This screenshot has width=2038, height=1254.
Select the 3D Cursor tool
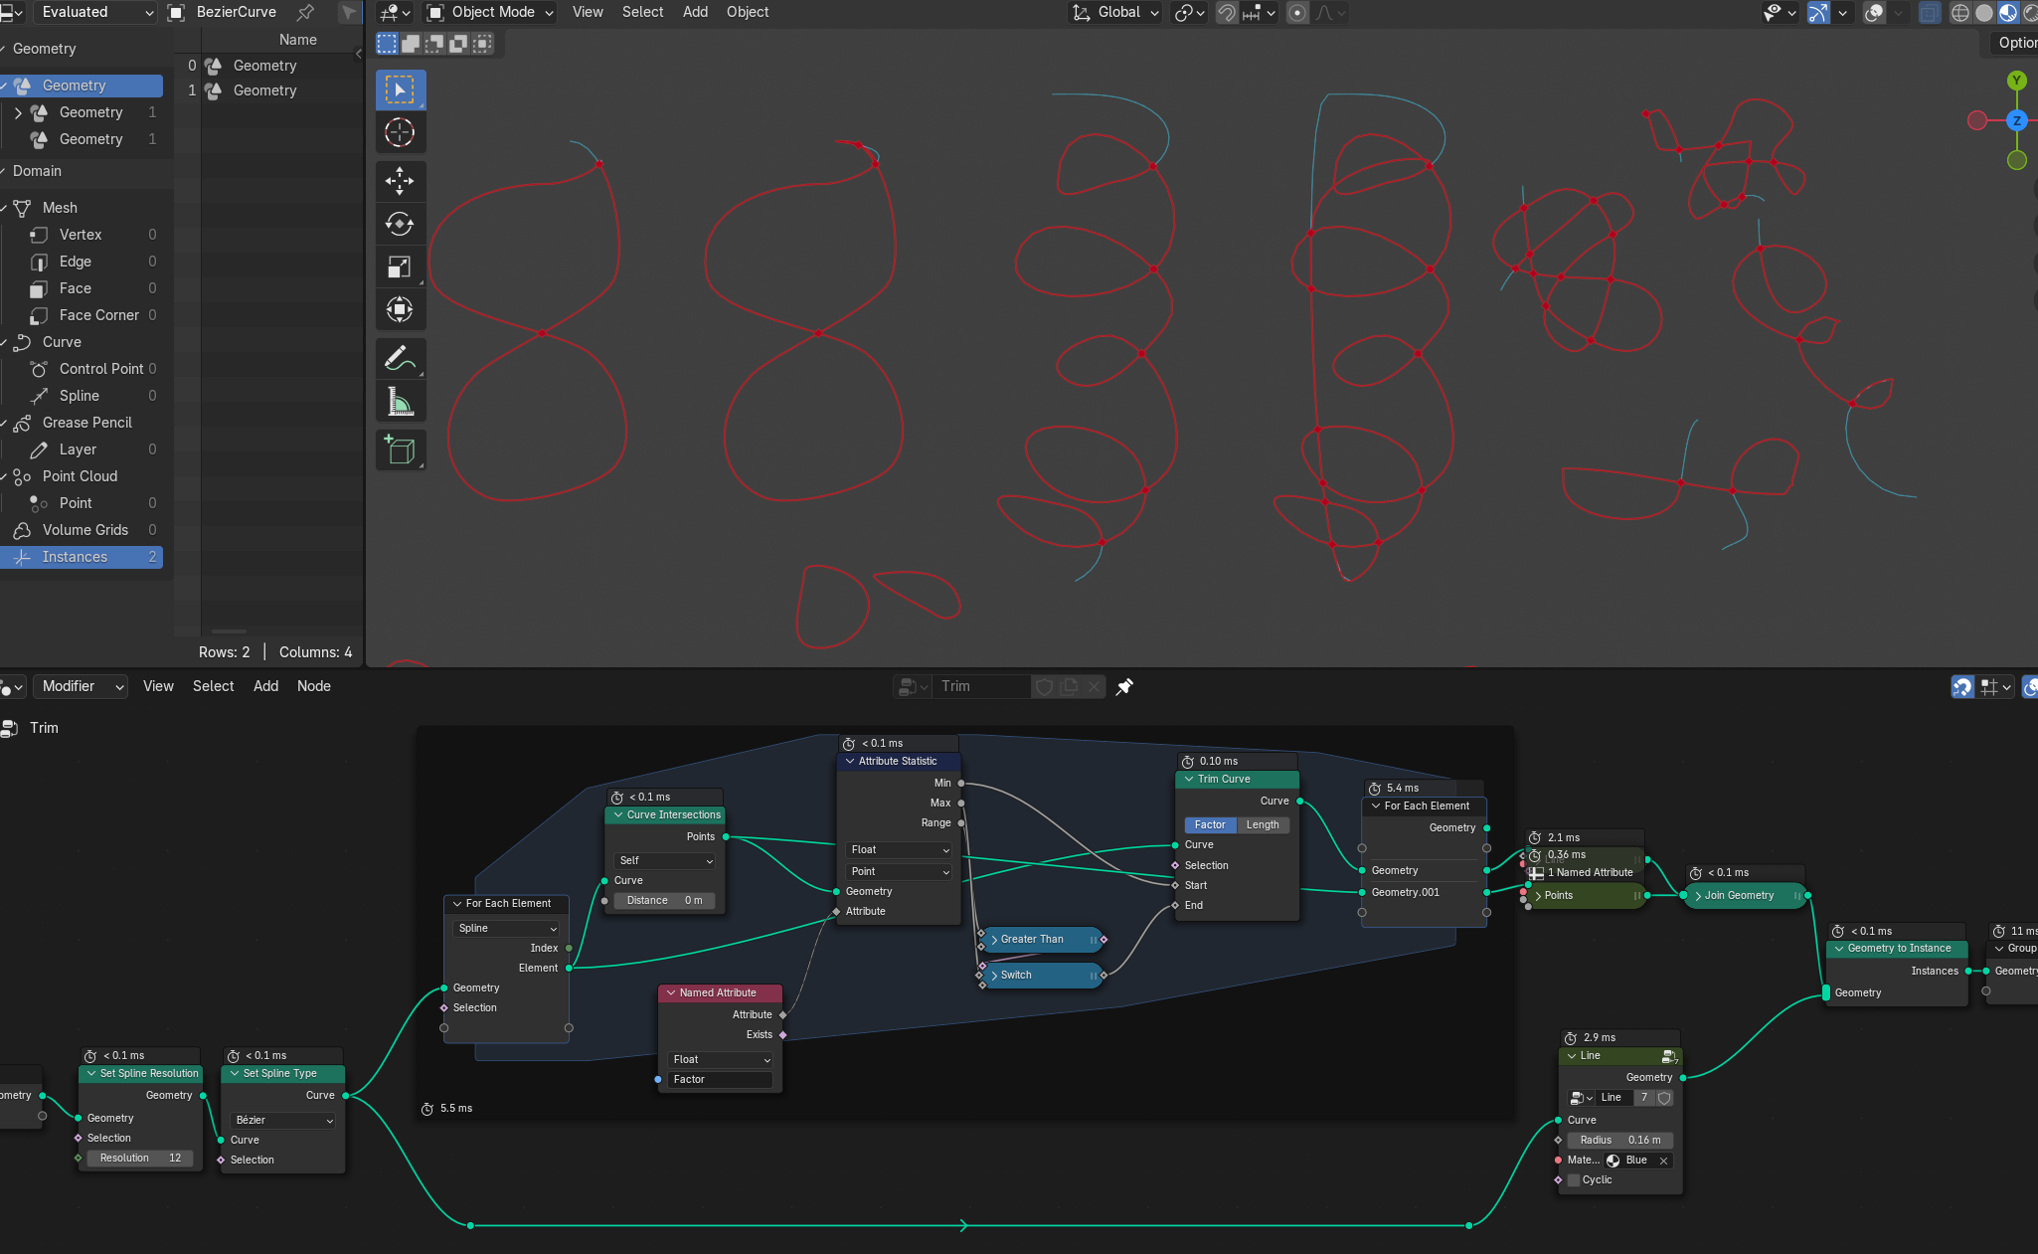coord(400,132)
